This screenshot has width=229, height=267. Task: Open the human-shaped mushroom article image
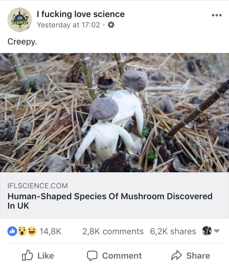(114, 112)
